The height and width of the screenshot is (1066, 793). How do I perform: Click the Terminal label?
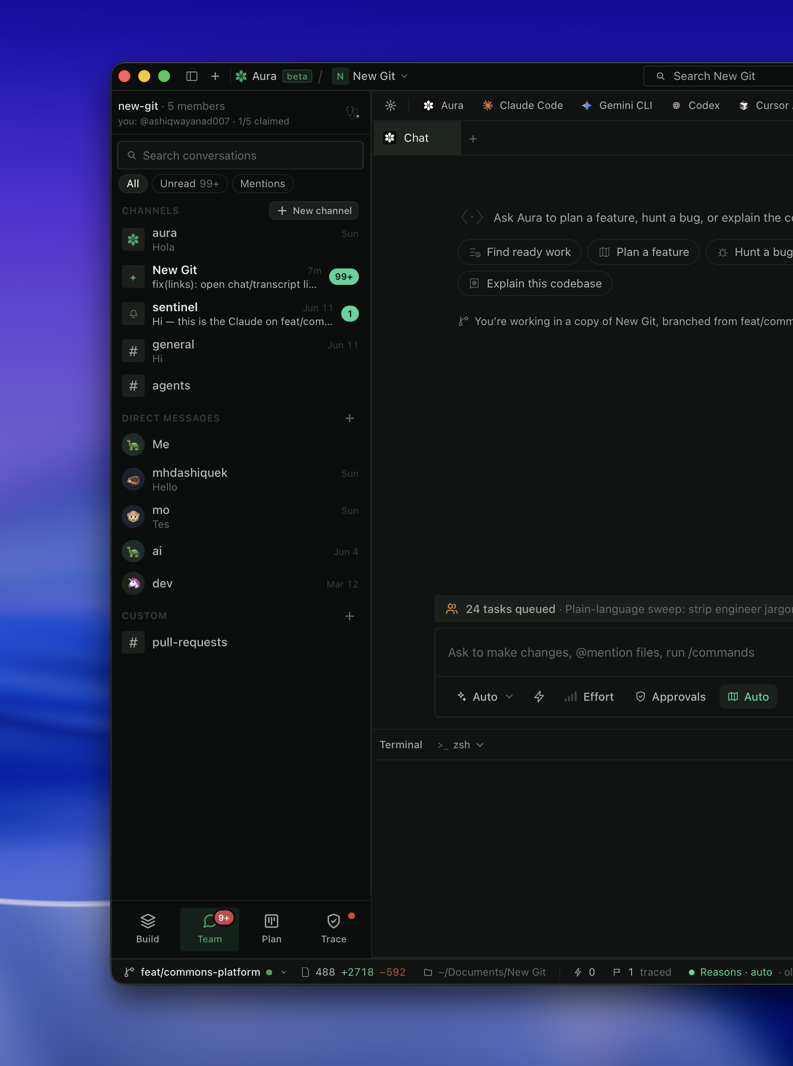401,745
